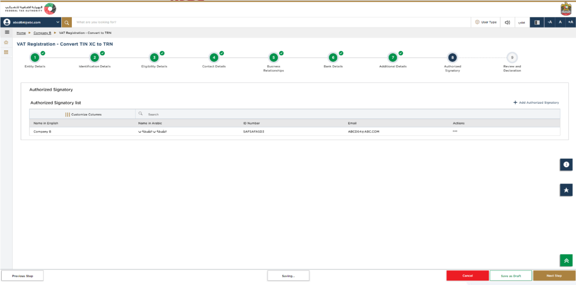The width and height of the screenshot is (576, 285).
Task: Open actions ellipsis for Company B
Action: tap(455, 131)
